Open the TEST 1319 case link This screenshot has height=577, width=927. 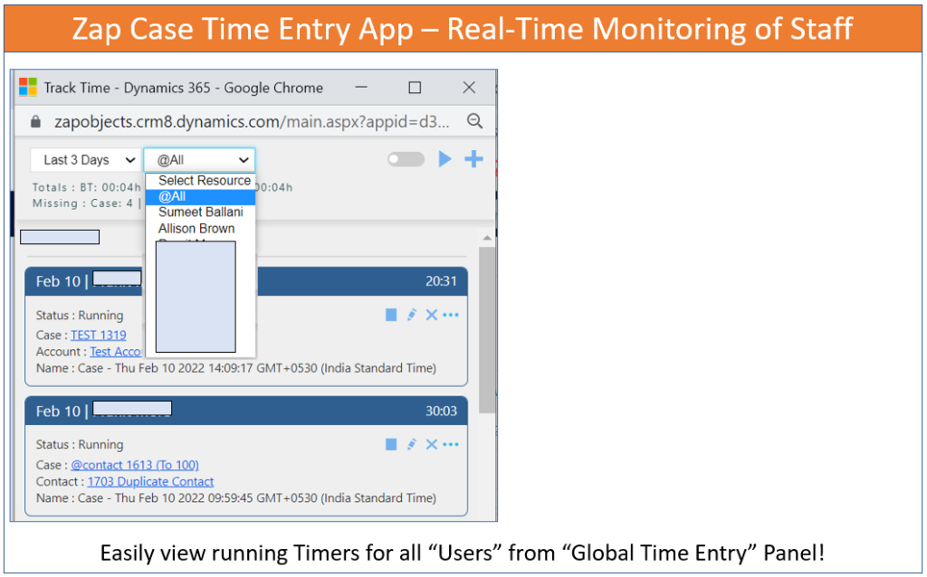tap(98, 335)
